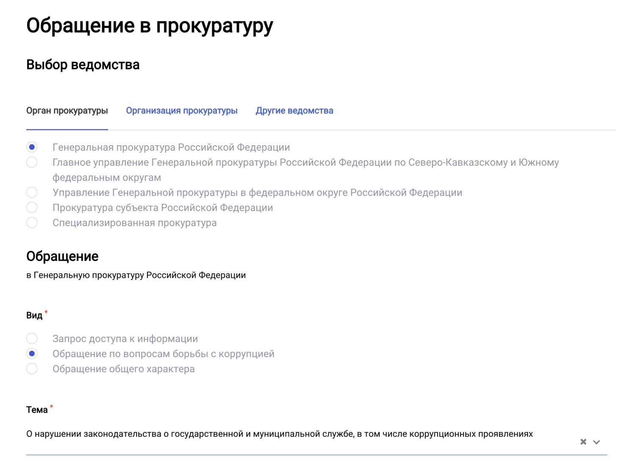Click the Выбор ведомства section heading
Screen dimensions: 644x474
click(83, 65)
